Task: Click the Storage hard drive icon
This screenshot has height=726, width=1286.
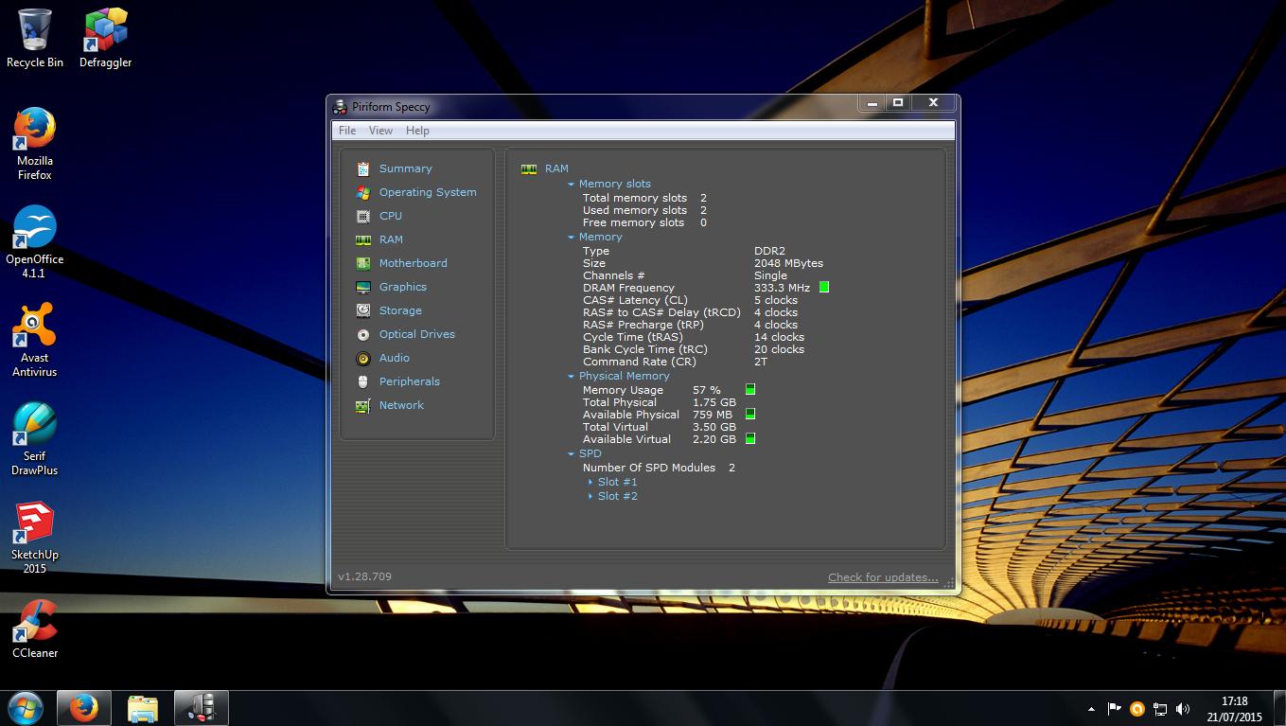Action: click(363, 310)
